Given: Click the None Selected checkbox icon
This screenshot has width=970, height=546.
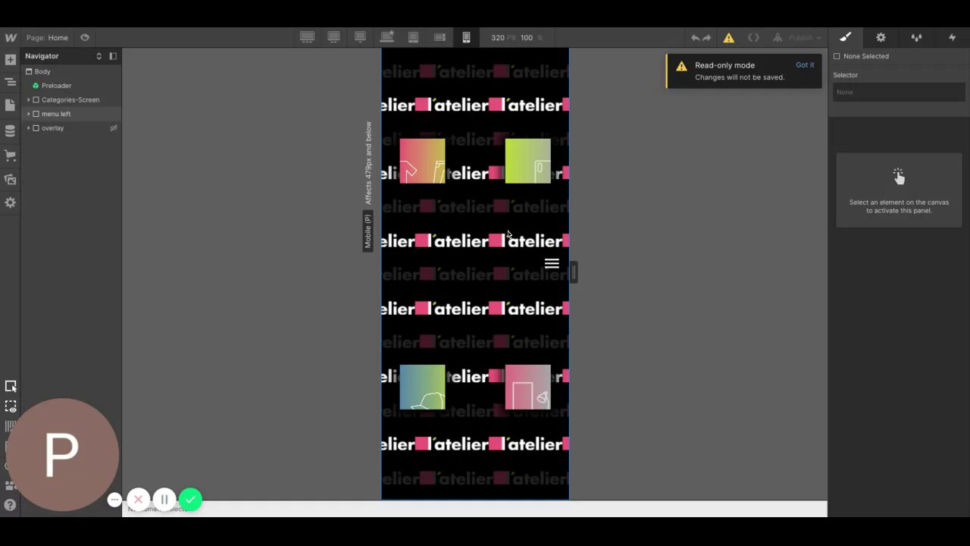Looking at the screenshot, I should pos(837,56).
